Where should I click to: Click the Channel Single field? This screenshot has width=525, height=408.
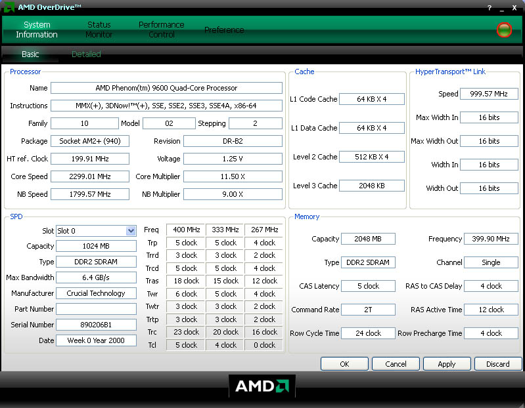(x=491, y=262)
